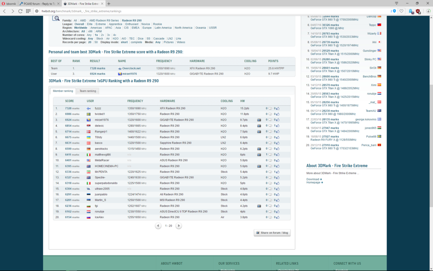Open superpatodonaldo's user profile
Viewport: 433px width, 271px height.
[x=106, y=183]
